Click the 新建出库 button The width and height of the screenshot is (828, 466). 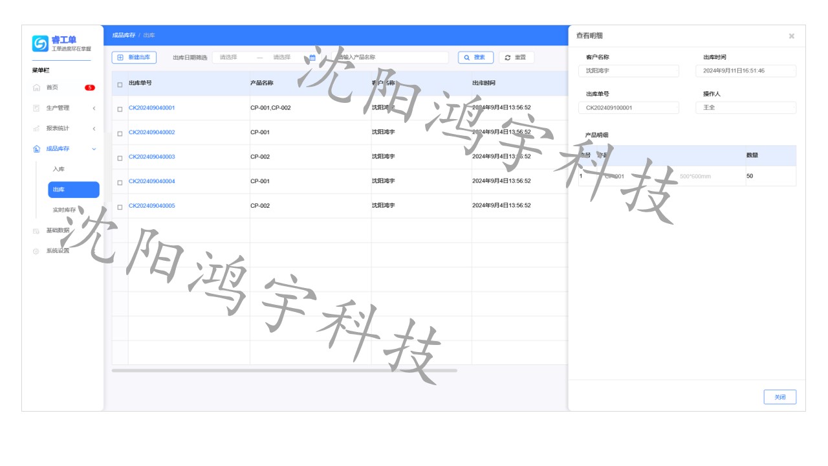click(x=134, y=58)
